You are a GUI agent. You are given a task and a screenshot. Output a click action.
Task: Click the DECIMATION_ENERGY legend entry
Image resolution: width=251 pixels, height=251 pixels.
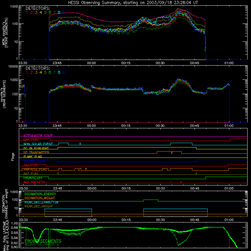click(40, 194)
